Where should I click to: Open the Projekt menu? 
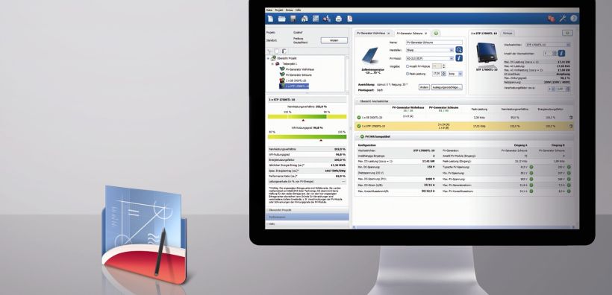click(x=278, y=10)
